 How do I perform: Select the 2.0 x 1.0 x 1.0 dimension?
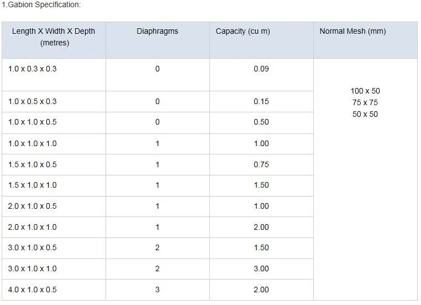[33, 227]
